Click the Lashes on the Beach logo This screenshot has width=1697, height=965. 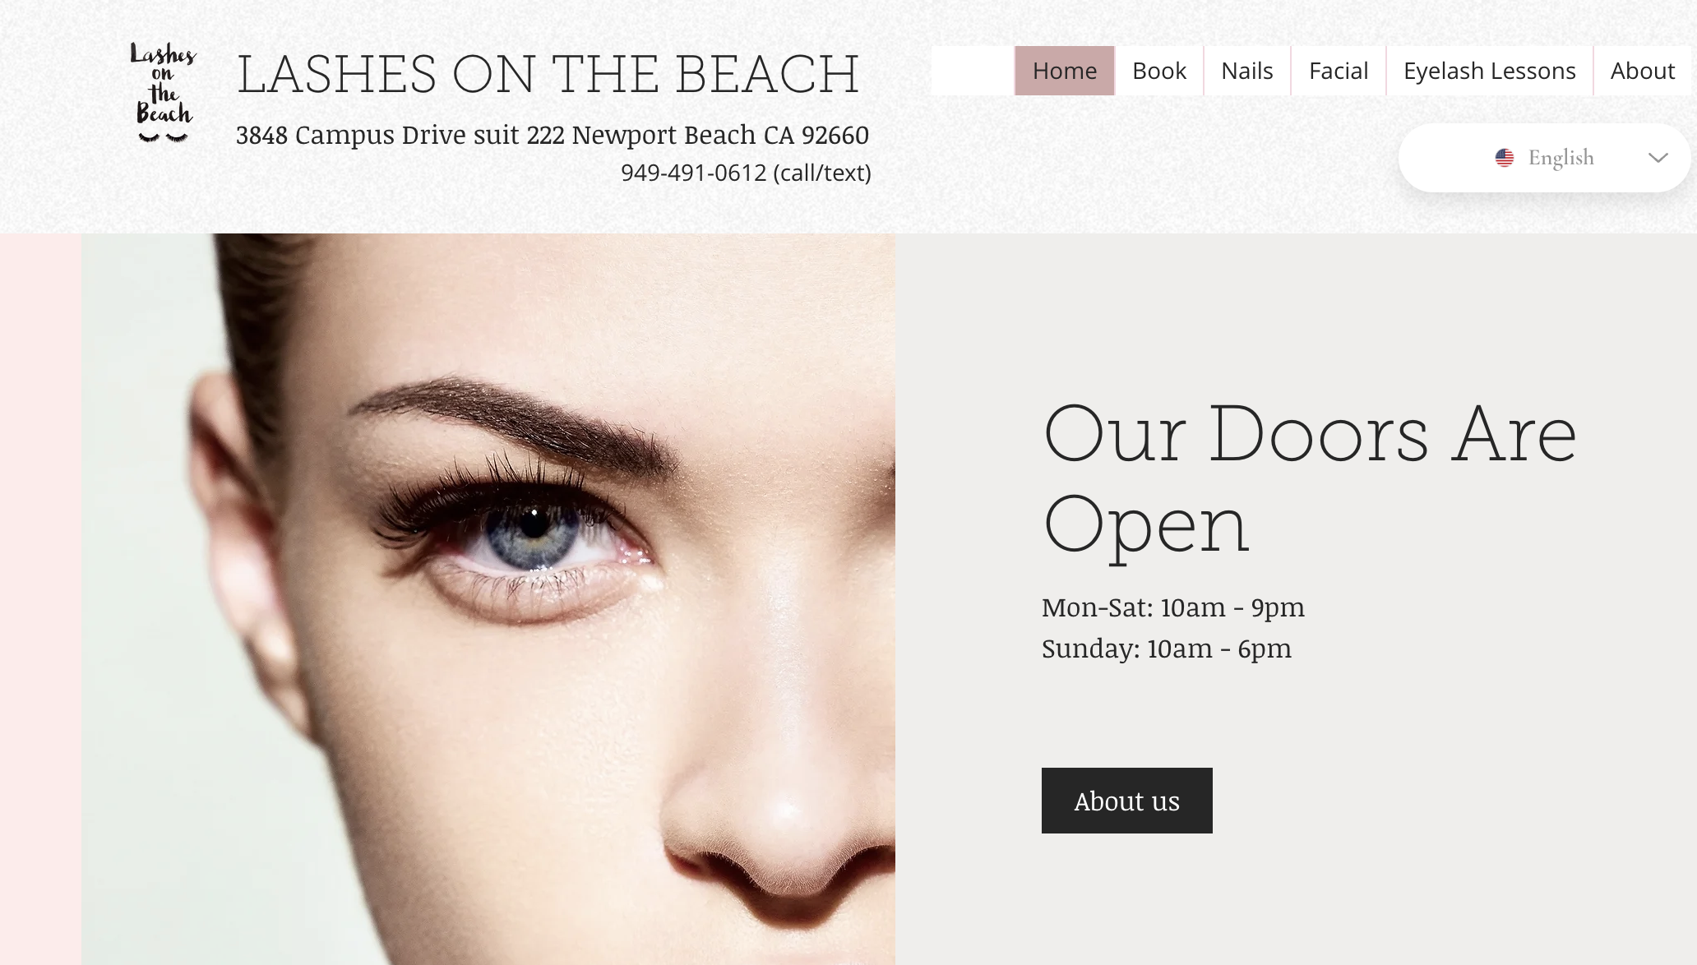[x=163, y=92]
